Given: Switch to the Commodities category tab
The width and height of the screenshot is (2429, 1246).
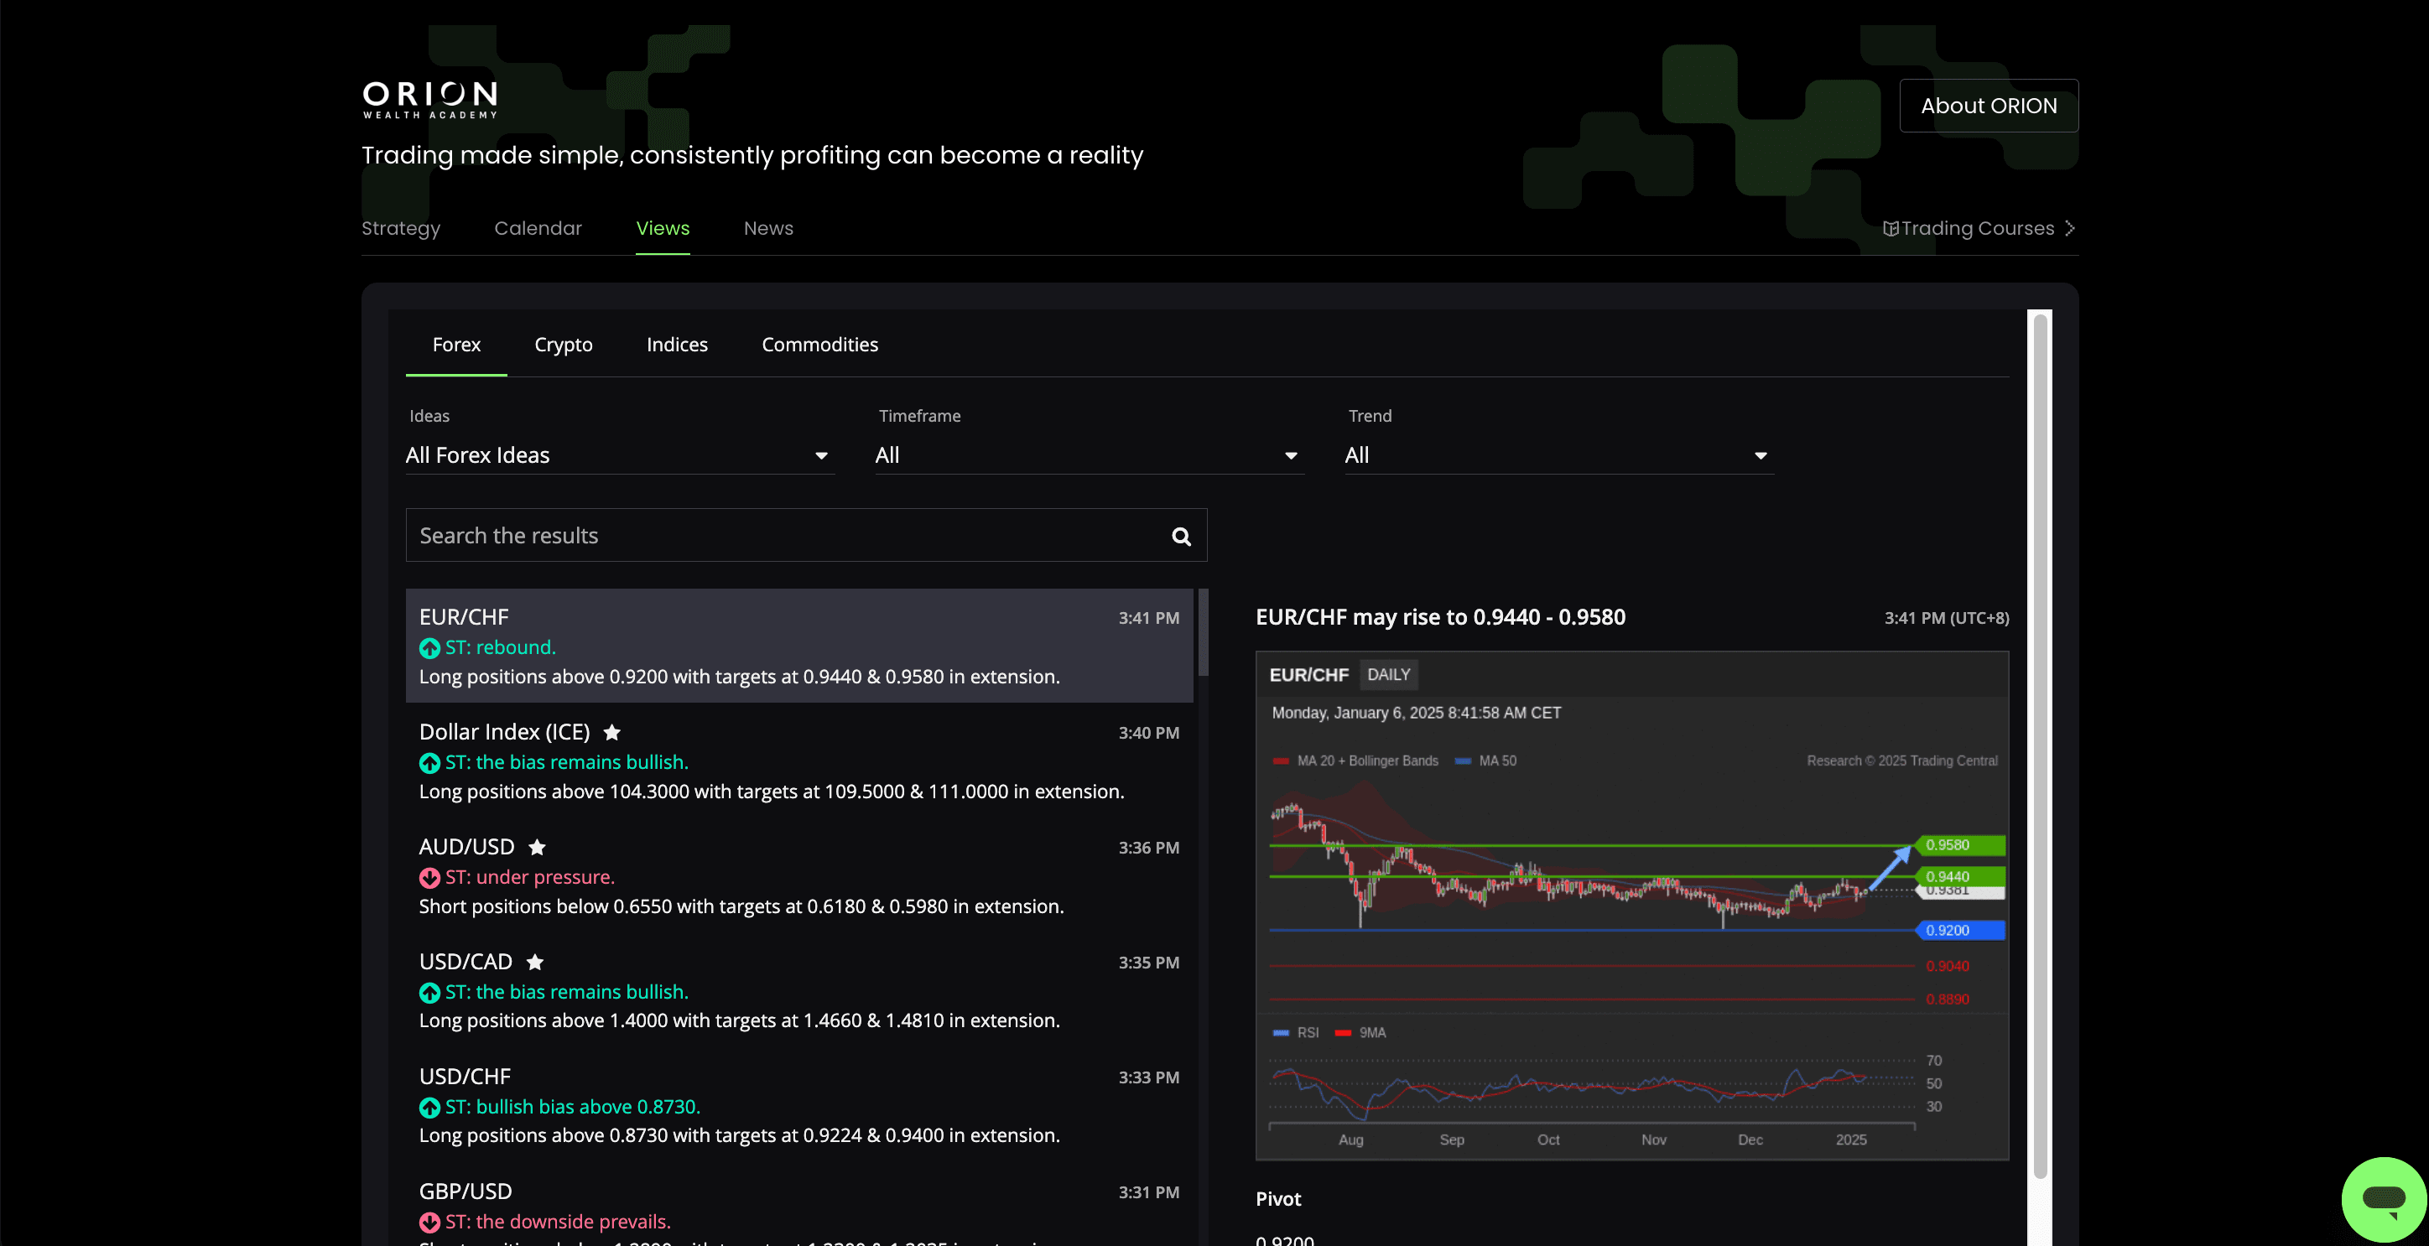Looking at the screenshot, I should coord(819,345).
